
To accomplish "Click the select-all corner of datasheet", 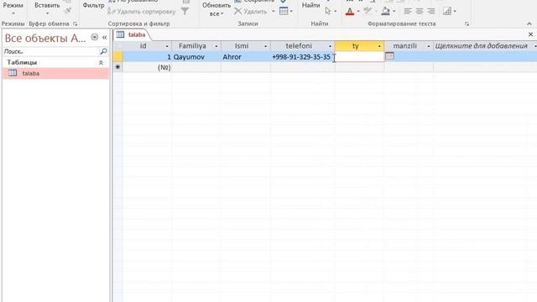I will pos(117,46).
